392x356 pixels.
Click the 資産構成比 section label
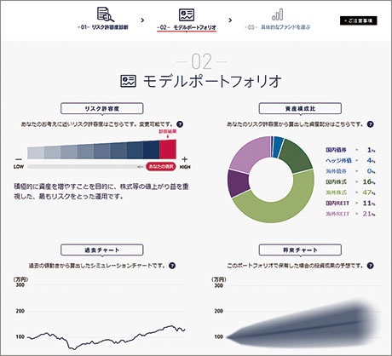tap(300, 108)
